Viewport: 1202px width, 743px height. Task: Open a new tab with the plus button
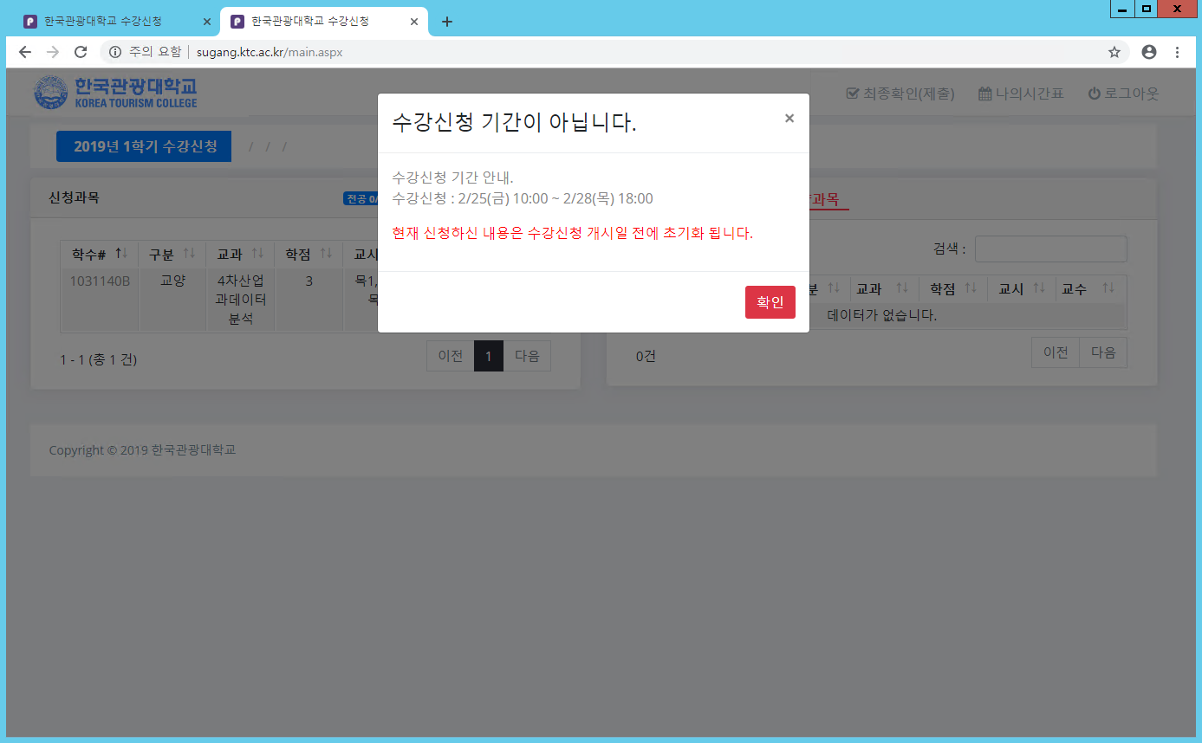[x=447, y=22]
